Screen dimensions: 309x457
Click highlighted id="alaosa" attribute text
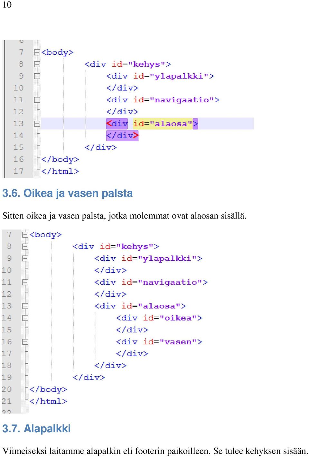[163, 124]
